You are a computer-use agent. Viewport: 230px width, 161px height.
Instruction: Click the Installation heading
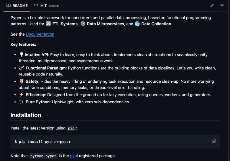point(26,115)
